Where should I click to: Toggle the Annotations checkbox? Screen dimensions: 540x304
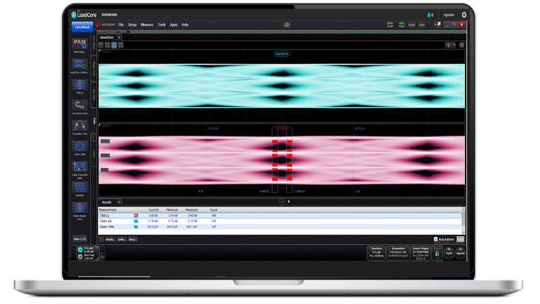[x=435, y=239]
